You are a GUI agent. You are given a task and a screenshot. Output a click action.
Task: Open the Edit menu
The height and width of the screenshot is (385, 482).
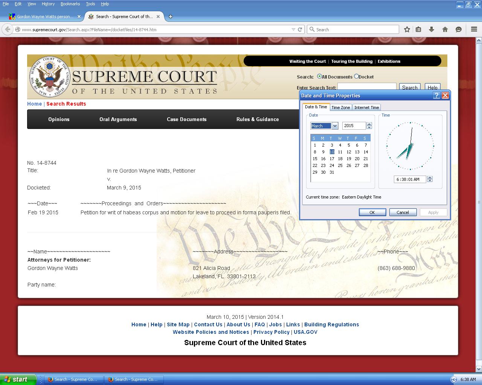coord(18,4)
